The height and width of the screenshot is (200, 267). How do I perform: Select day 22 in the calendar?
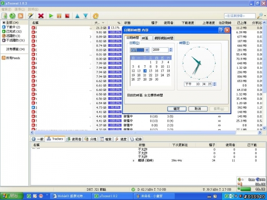tap(151, 75)
